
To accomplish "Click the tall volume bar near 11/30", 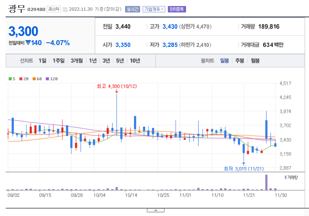I will point(267,182).
